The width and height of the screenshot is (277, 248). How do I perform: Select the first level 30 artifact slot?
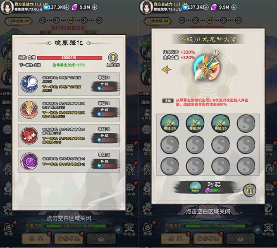click(170, 124)
